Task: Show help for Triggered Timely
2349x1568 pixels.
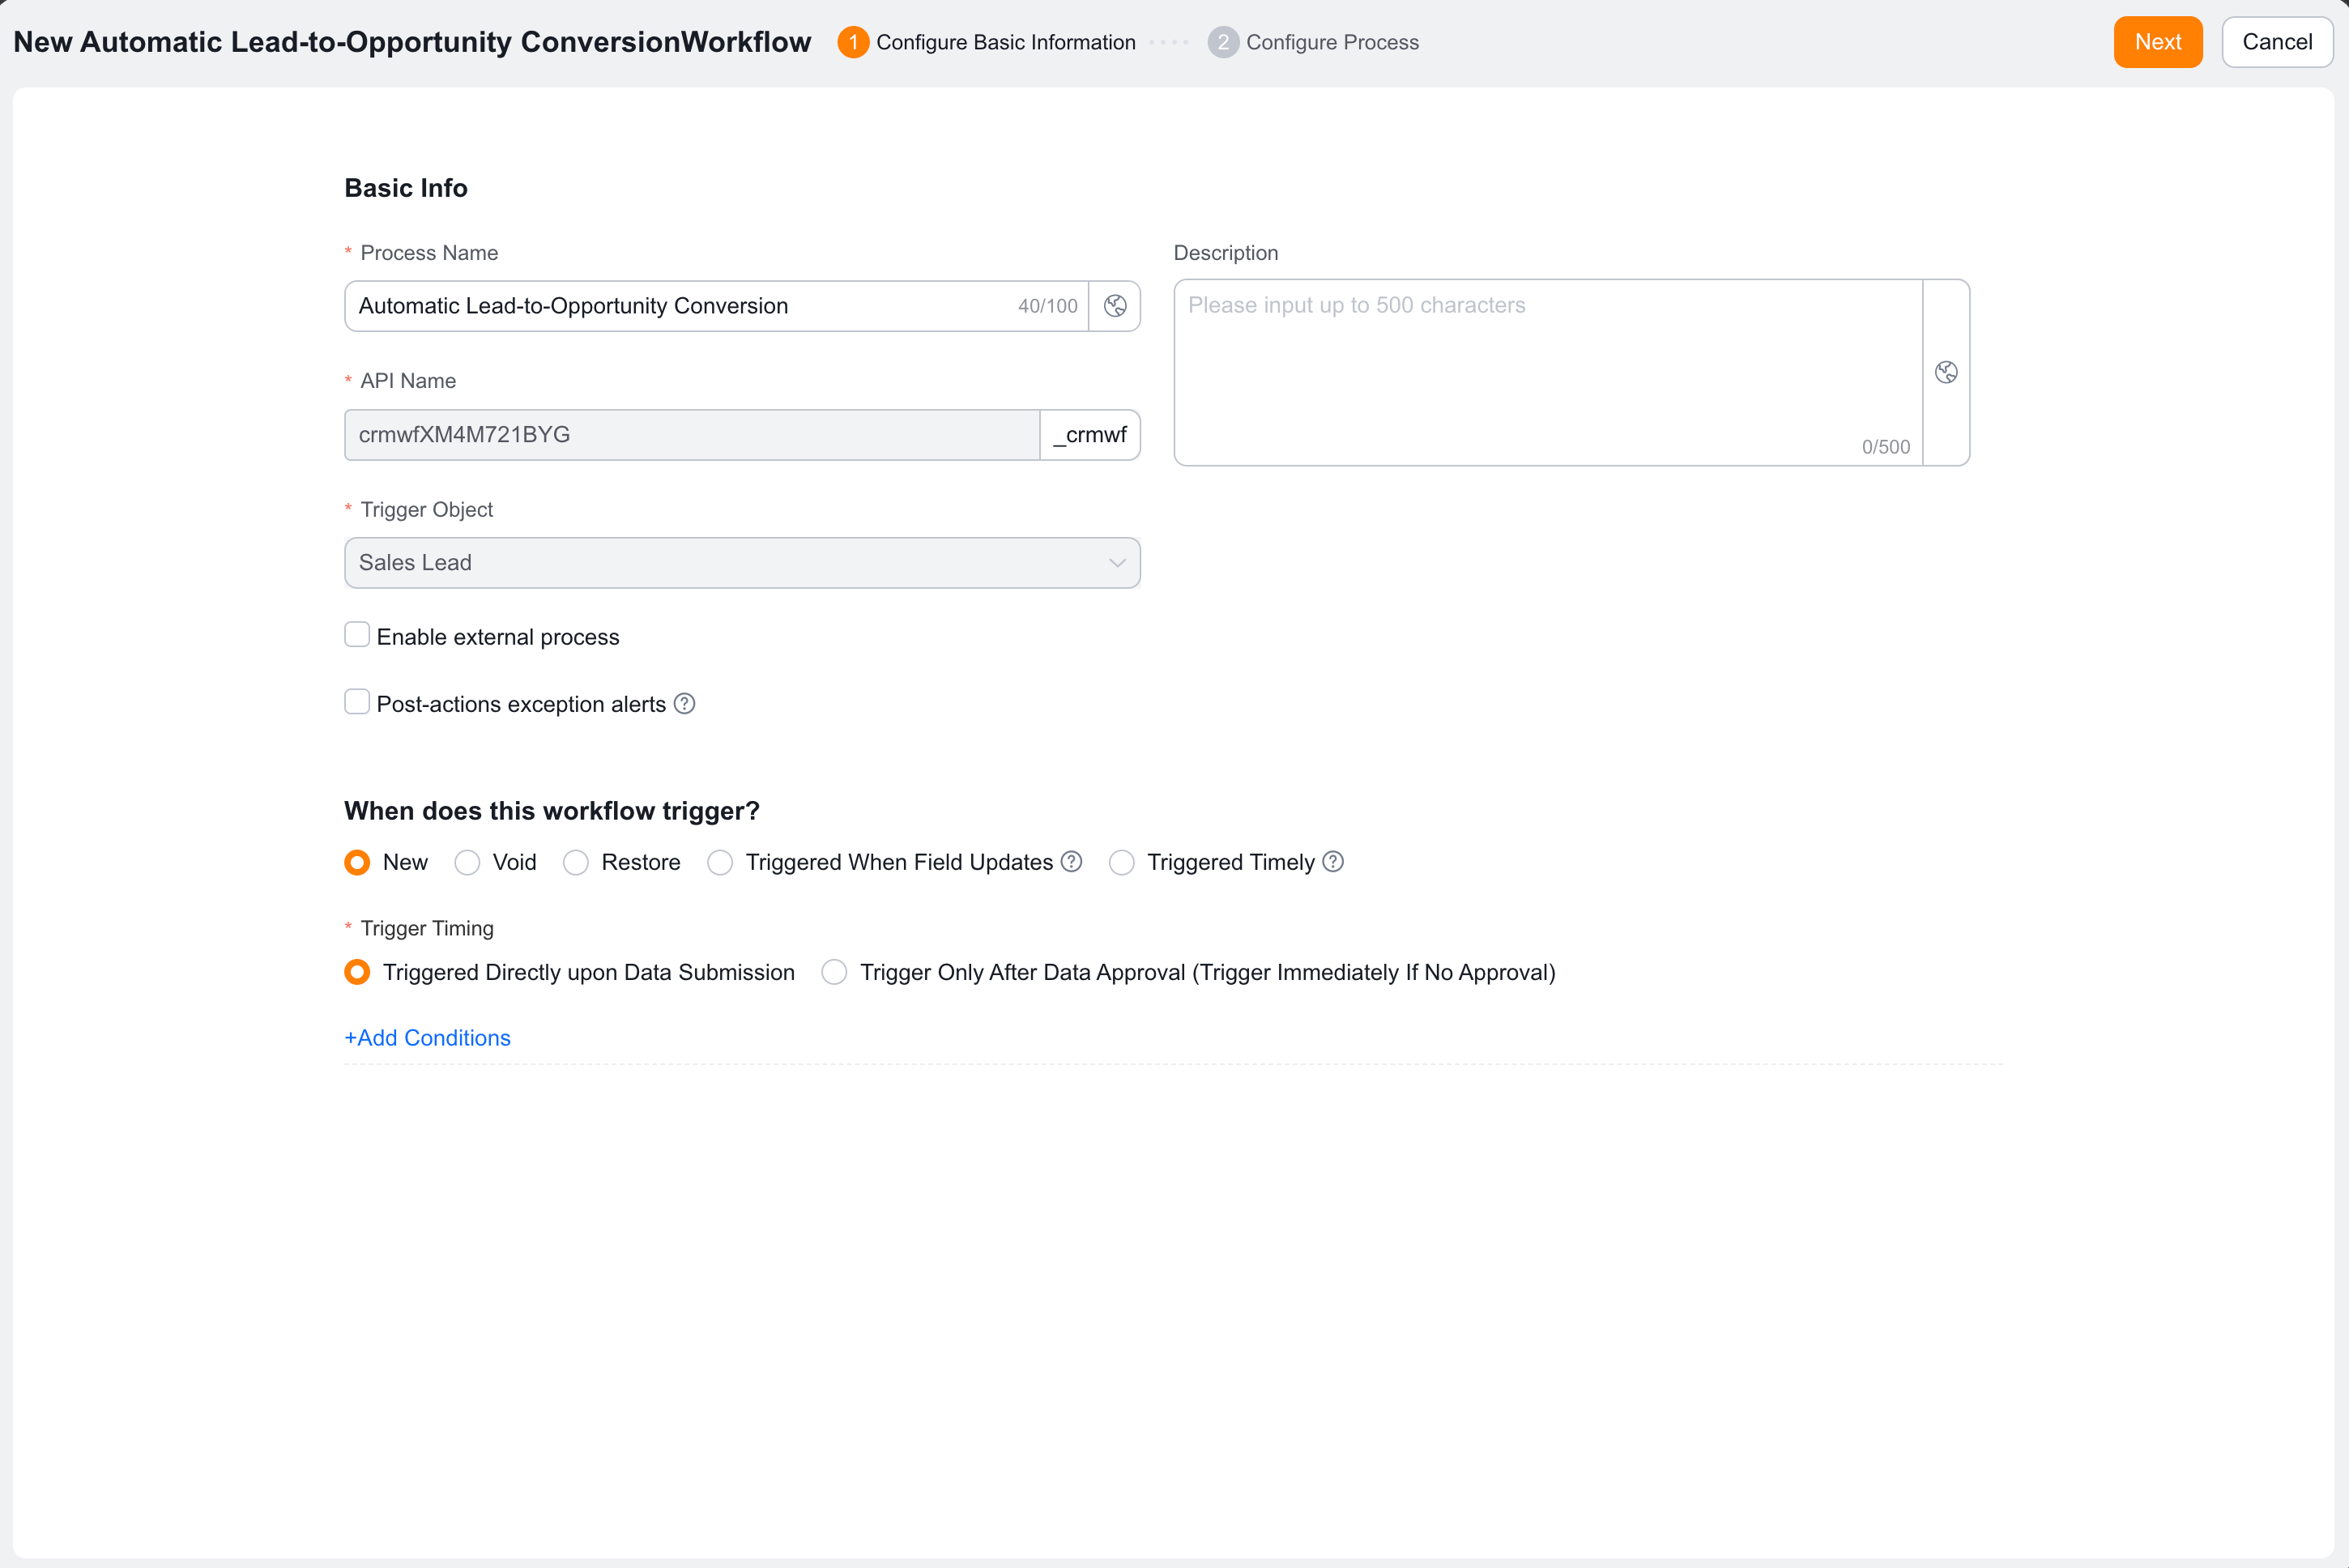Action: (x=1333, y=862)
